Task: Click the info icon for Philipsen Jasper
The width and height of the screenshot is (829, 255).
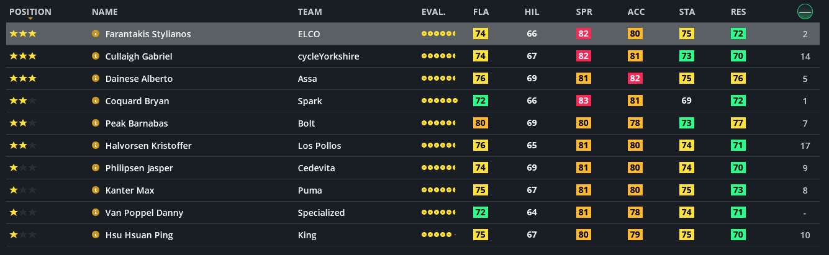Action: [96, 168]
